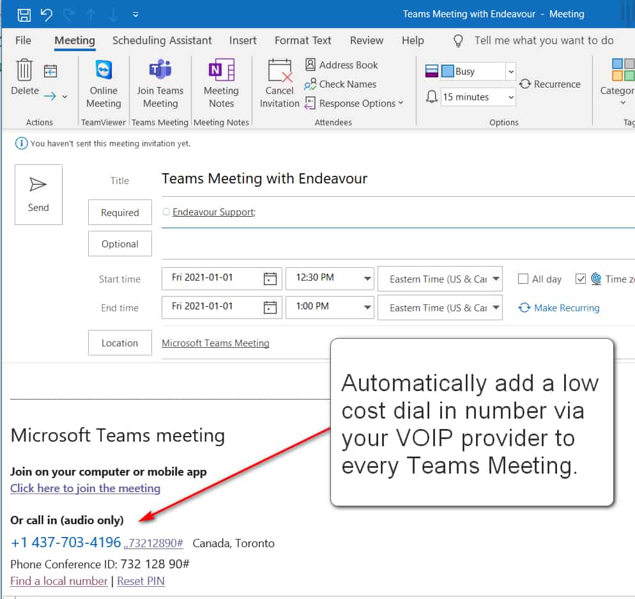635x599 pixels.
Task: Delete the meeting with trash icon
Action: point(24,70)
